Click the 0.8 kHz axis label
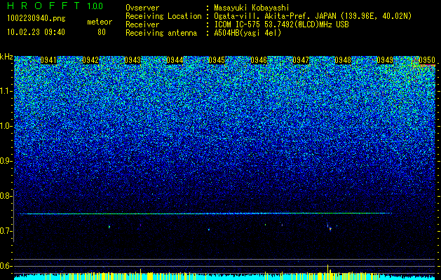Viewport: 441px width, 280px height. click(6, 196)
